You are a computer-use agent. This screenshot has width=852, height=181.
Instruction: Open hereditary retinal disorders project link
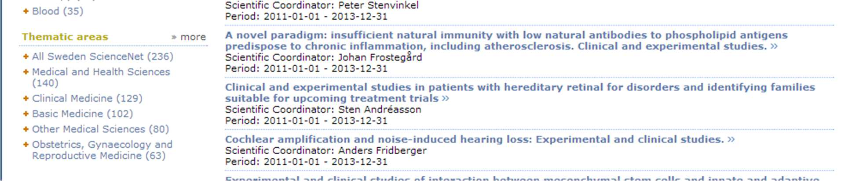click(520, 93)
